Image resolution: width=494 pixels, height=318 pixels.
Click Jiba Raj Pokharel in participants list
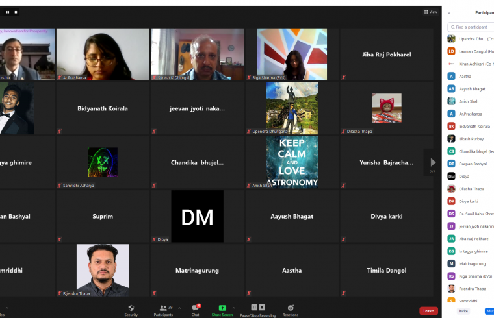471,239
